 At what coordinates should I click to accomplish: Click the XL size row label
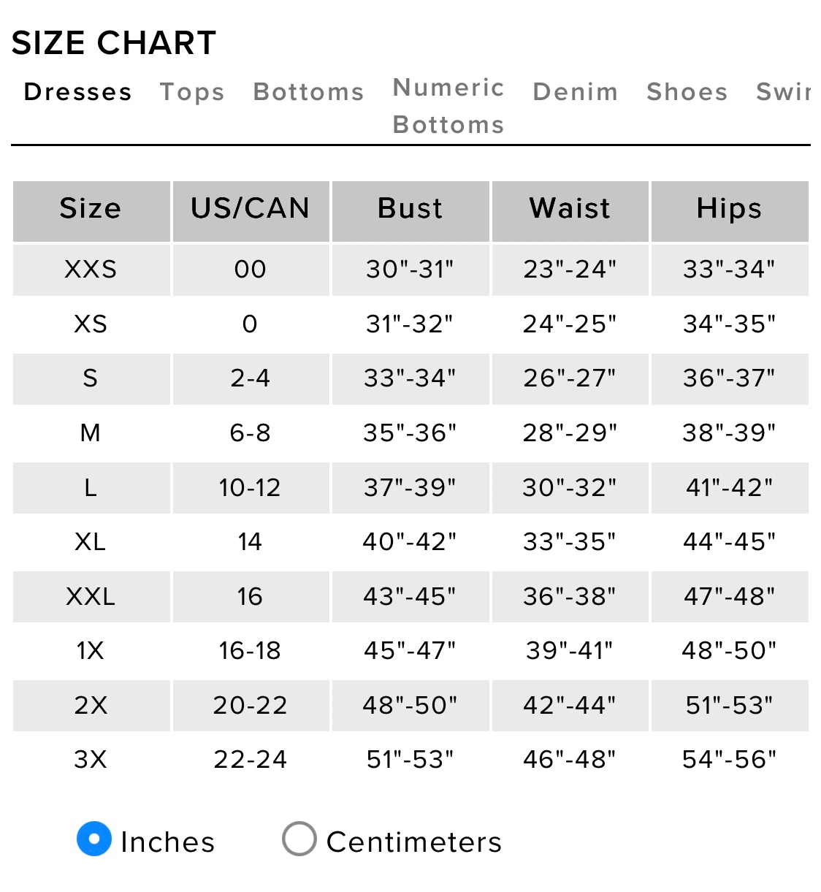[91, 542]
